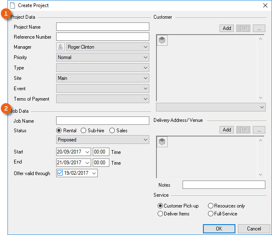
Task: Click the cube icon in Customer list
Action: pos(162,40)
